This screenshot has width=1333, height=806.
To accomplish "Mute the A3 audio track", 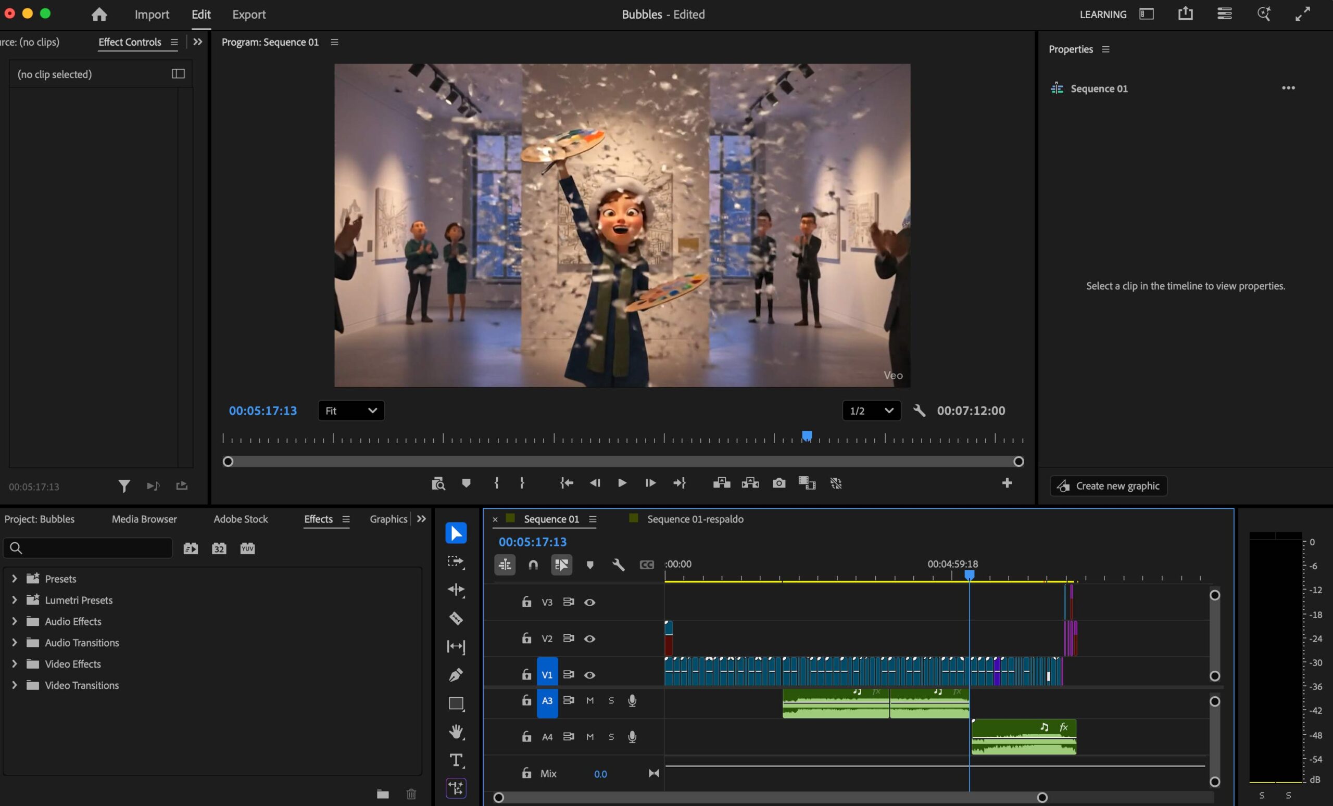I will pos(589,700).
